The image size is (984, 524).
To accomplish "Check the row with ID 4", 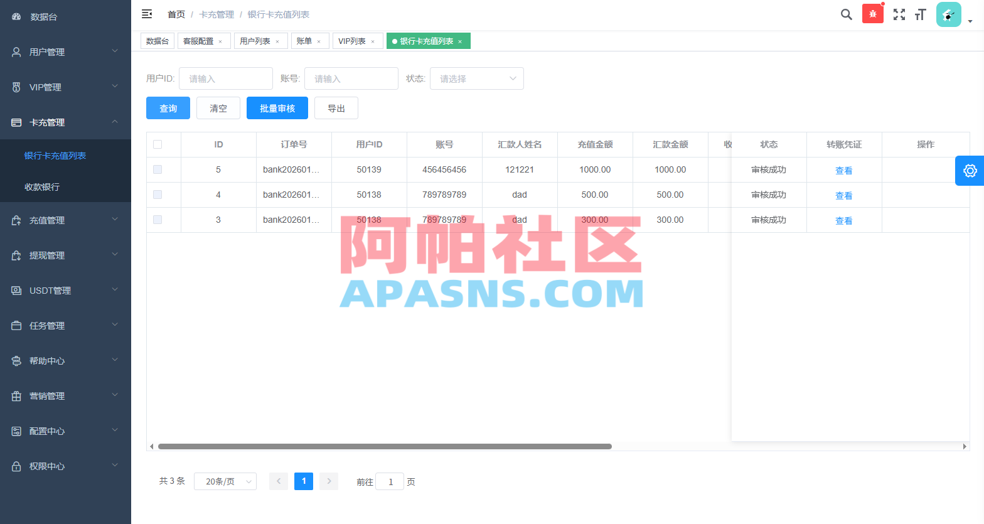I will [x=158, y=195].
